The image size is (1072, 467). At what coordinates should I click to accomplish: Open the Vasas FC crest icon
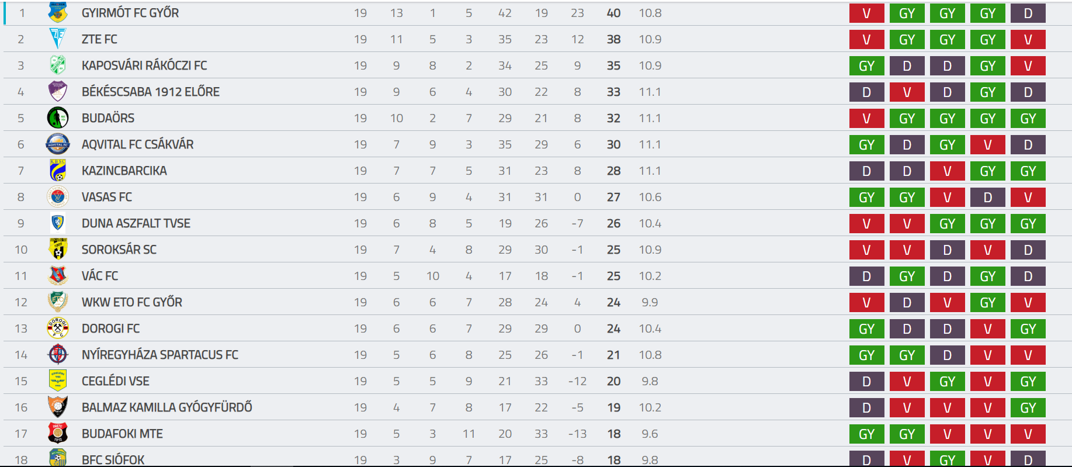pos(58,196)
